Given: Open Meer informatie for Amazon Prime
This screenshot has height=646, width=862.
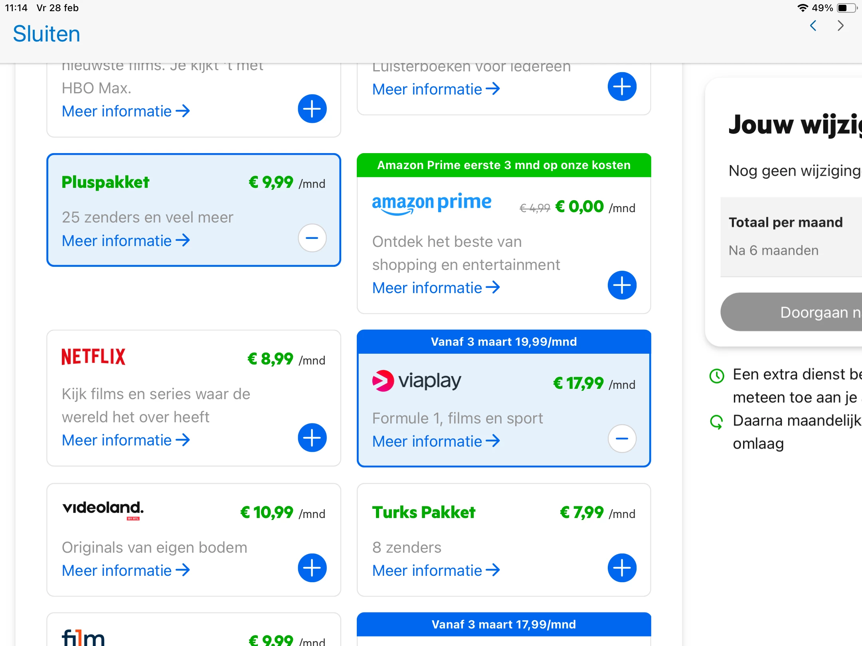Looking at the screenshot, I should [436, 288].
